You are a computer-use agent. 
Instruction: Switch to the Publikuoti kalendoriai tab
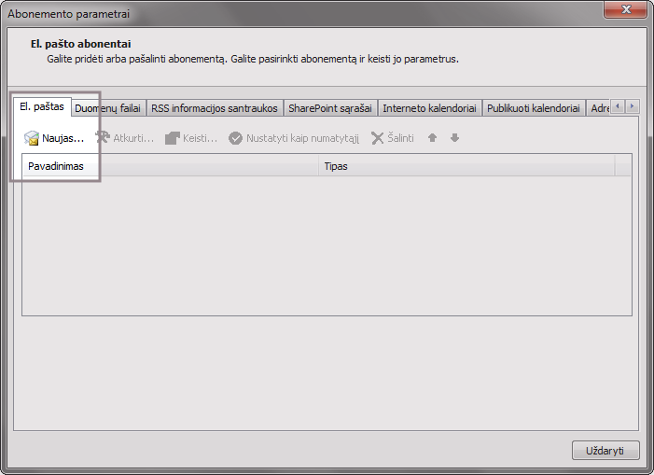click(534, 108)
